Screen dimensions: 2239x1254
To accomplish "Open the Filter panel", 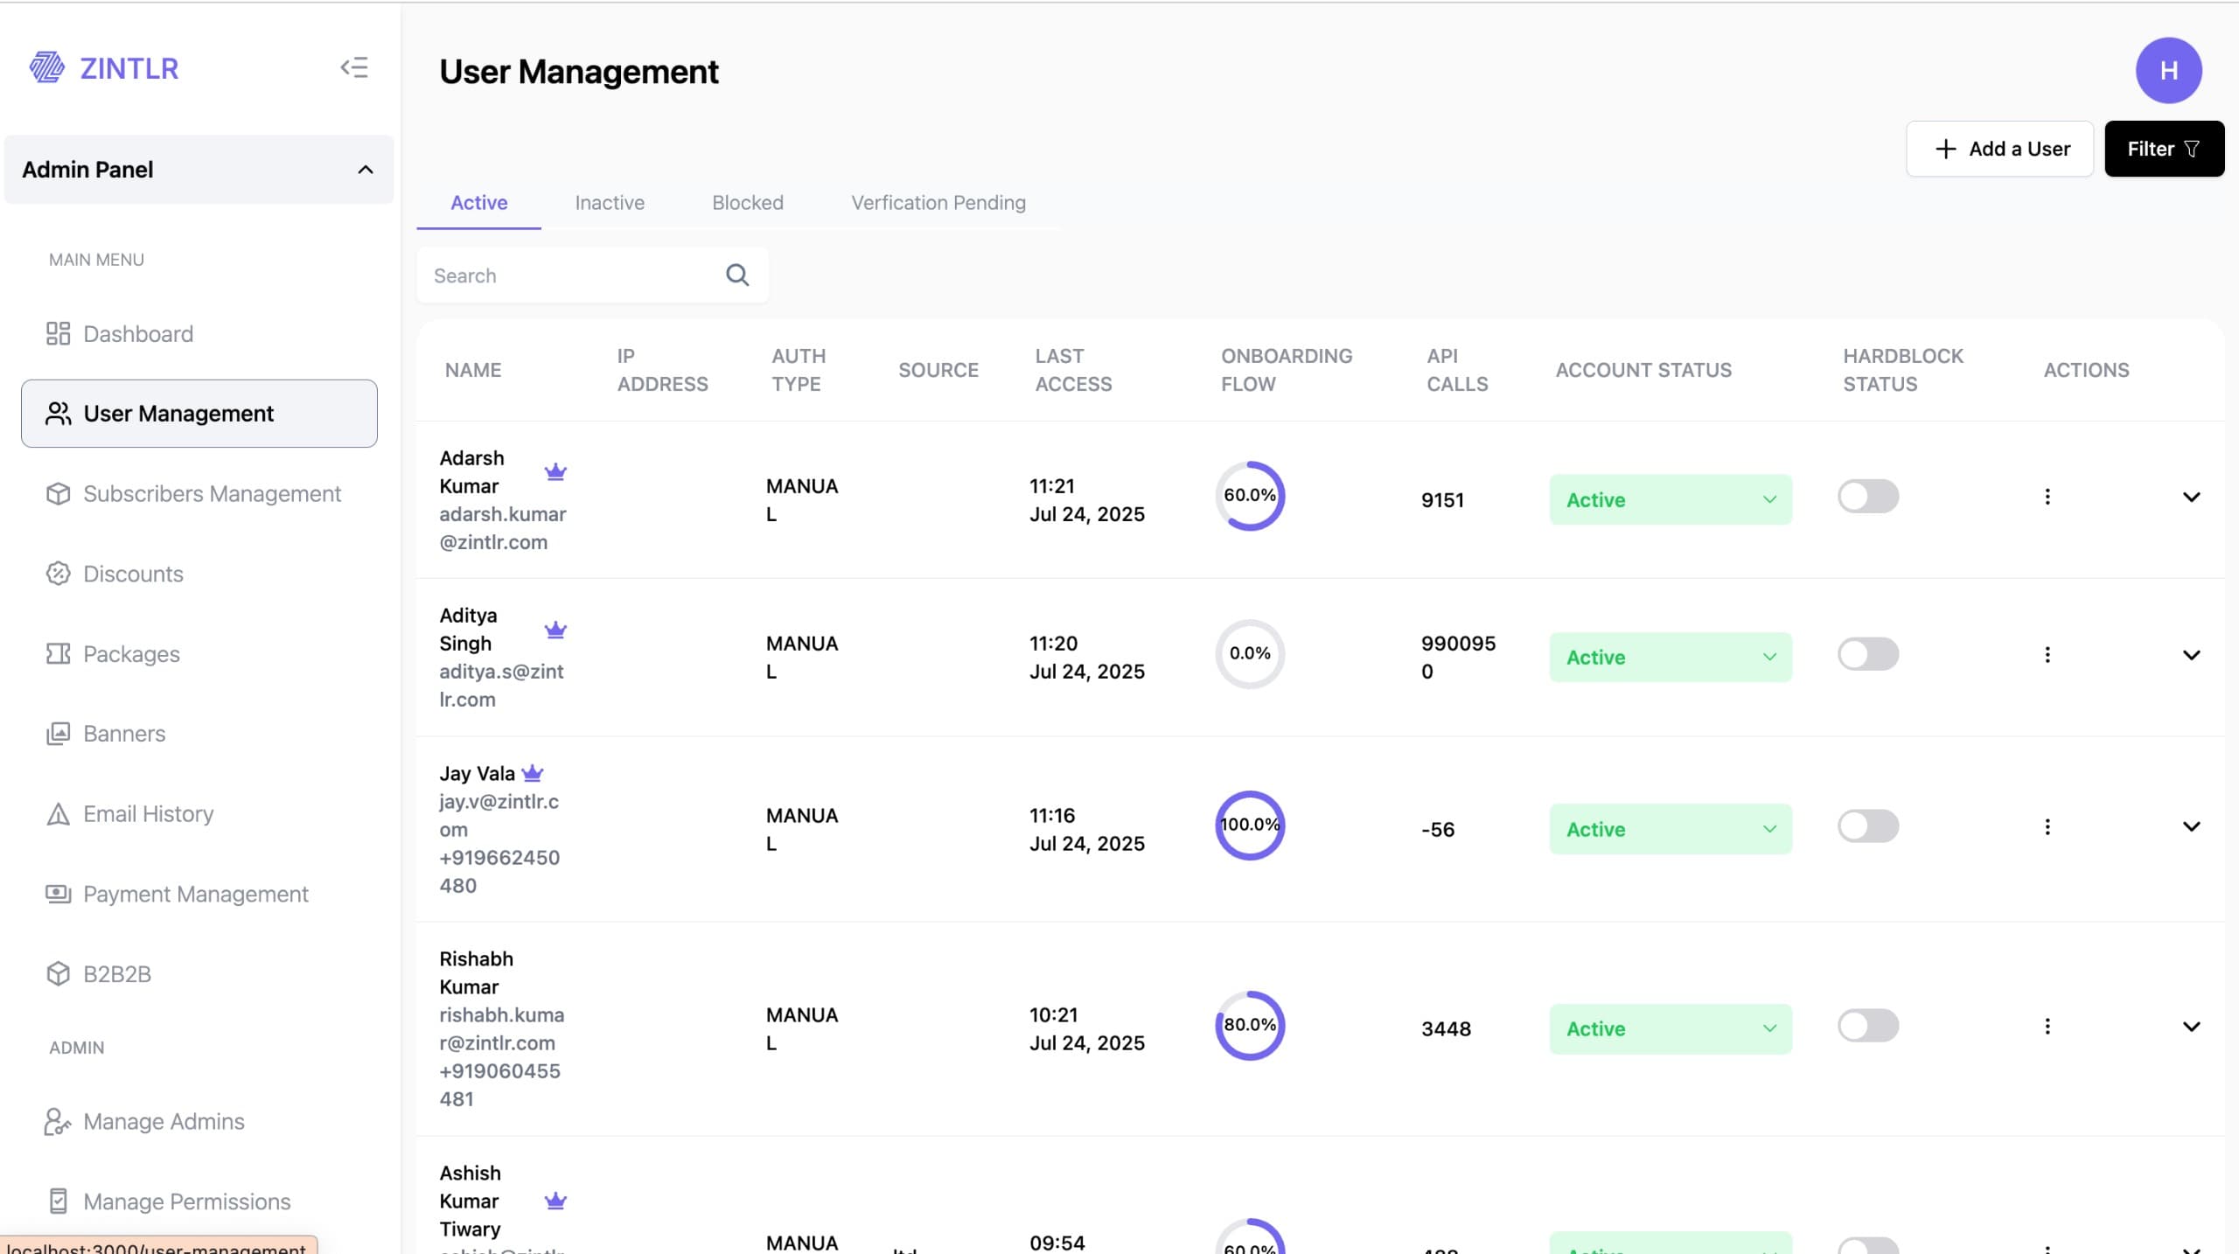I will coord(2163,149).
